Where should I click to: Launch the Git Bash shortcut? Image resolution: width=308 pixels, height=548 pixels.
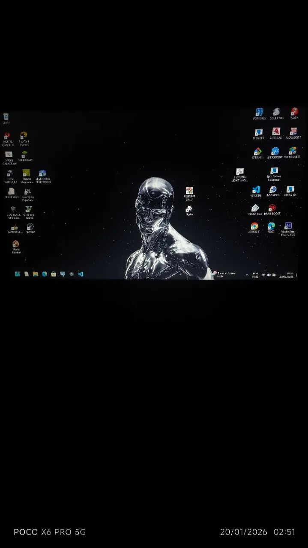pyautogui.click(x=257, y=152)
